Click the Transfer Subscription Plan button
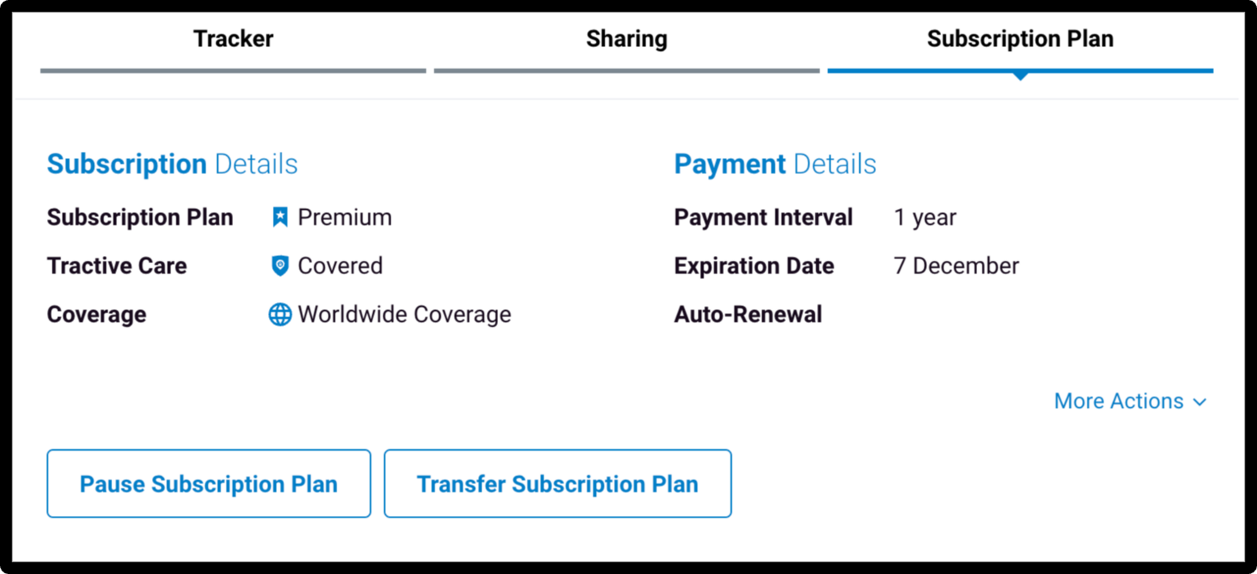The width and height of the screenshot is (1257, 574). click(558, 483)
